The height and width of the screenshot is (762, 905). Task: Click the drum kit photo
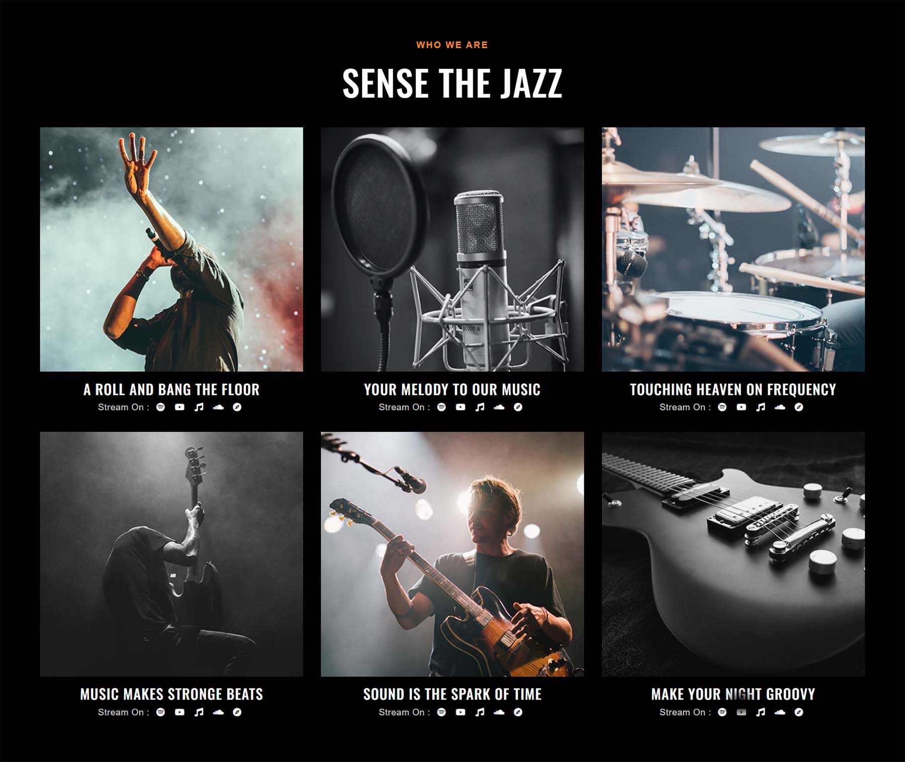click(x=733, y=249)
